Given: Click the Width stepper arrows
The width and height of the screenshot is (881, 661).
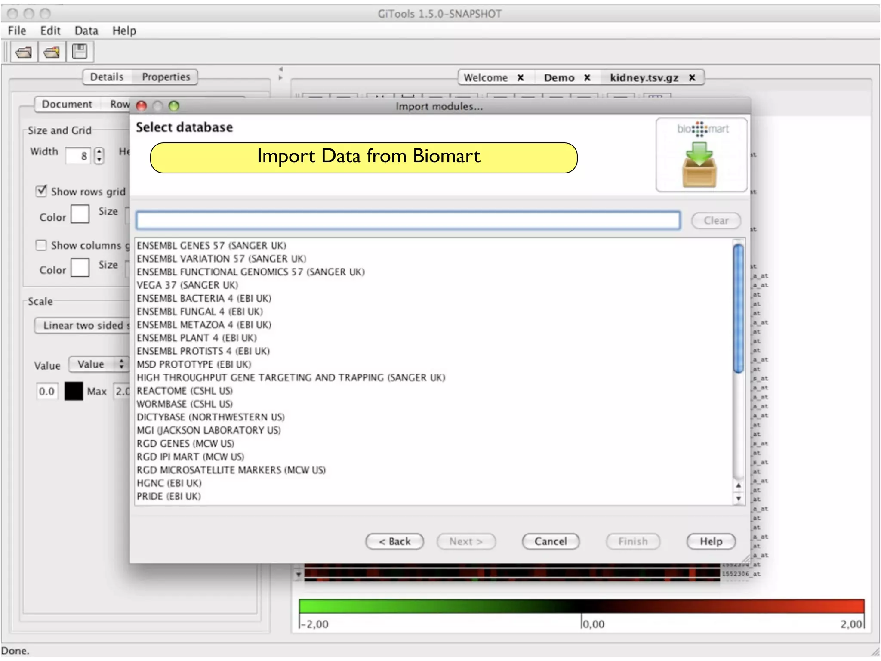Looking at the screenshot, I should coord(99,155).
